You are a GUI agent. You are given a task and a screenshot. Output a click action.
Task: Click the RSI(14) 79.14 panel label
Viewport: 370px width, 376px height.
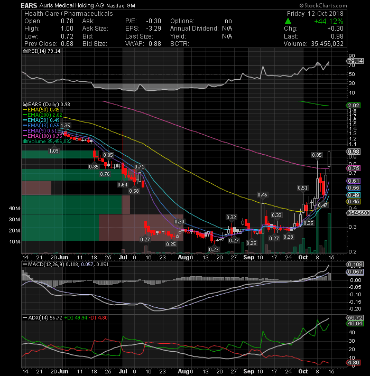44,51
